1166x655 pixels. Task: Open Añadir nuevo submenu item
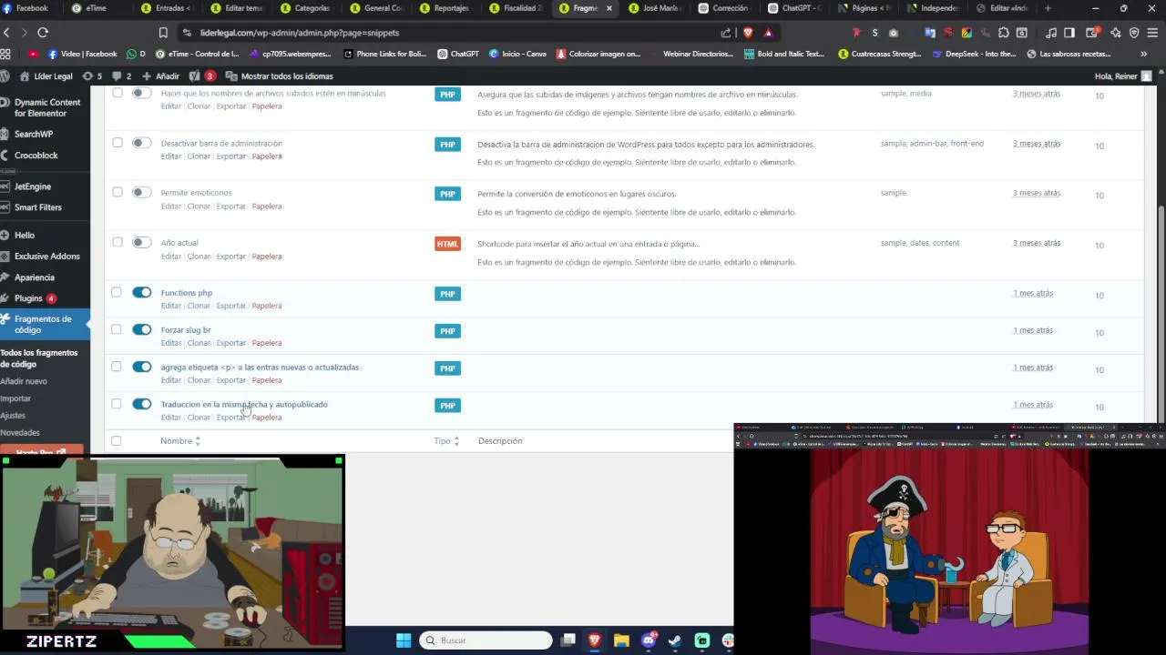(24, 381)
